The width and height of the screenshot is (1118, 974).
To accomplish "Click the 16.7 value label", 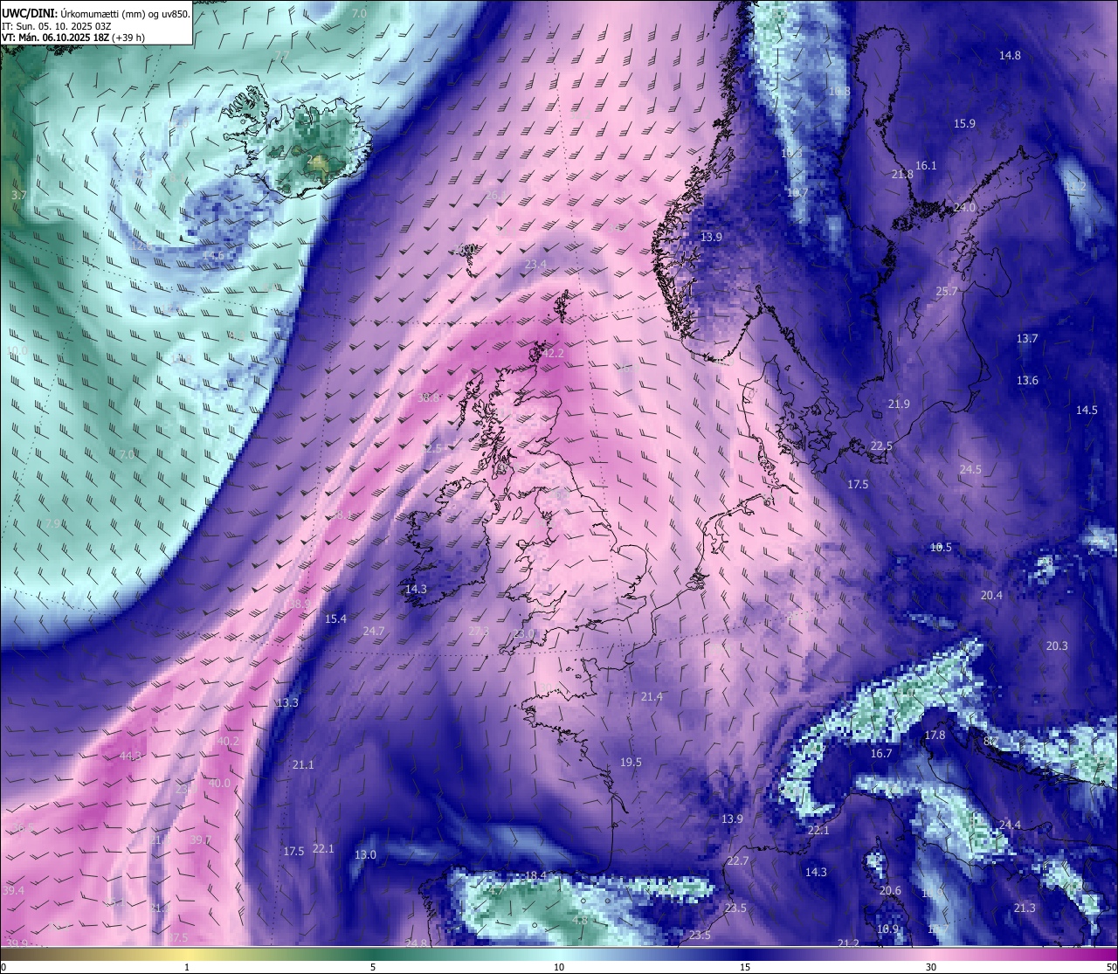I will coord(881,753).
